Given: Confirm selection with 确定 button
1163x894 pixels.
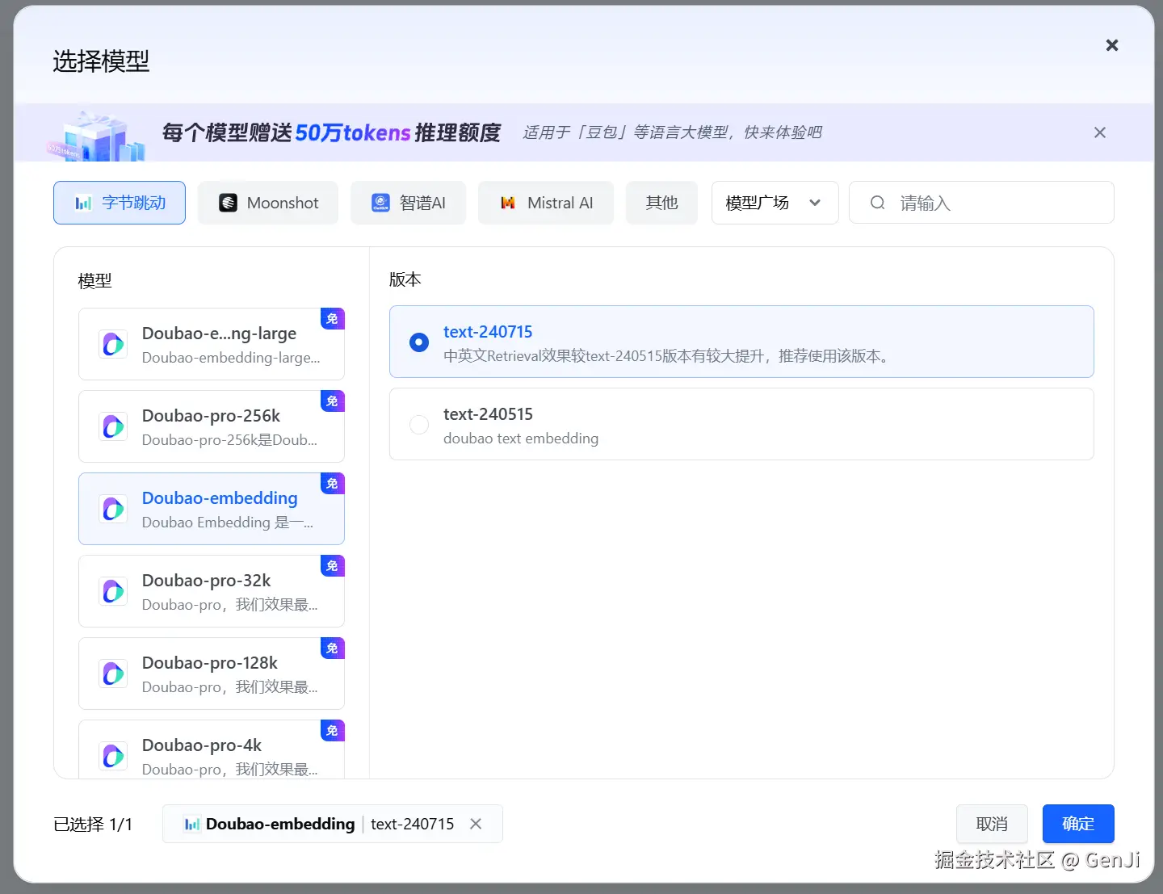Looking at the screenshot, I should (x=1078, y=824).
